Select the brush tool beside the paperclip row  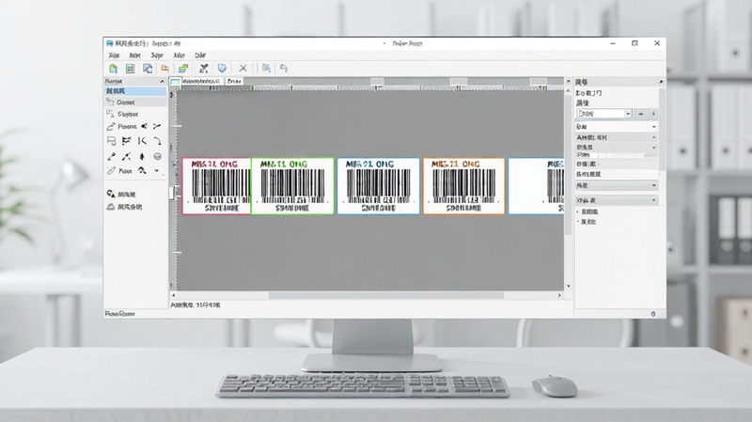point(143,170)
